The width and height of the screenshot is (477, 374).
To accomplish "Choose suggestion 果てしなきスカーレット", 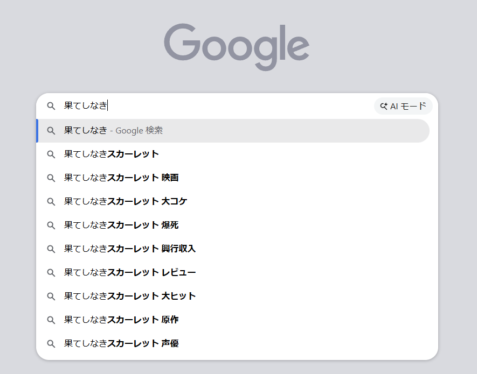I will 112,154.
